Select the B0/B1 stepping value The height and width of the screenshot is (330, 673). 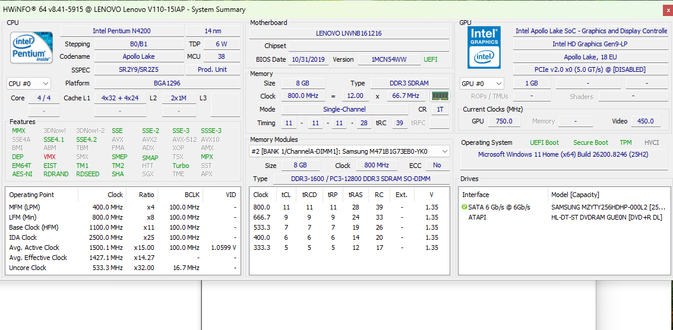point(140,44)
